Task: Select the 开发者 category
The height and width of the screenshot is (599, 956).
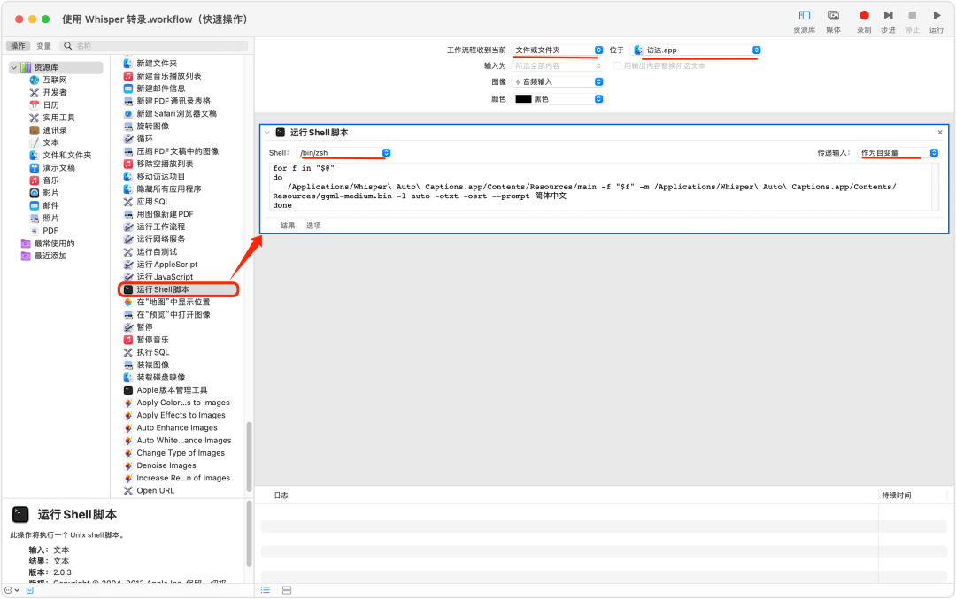Action: 55,93
